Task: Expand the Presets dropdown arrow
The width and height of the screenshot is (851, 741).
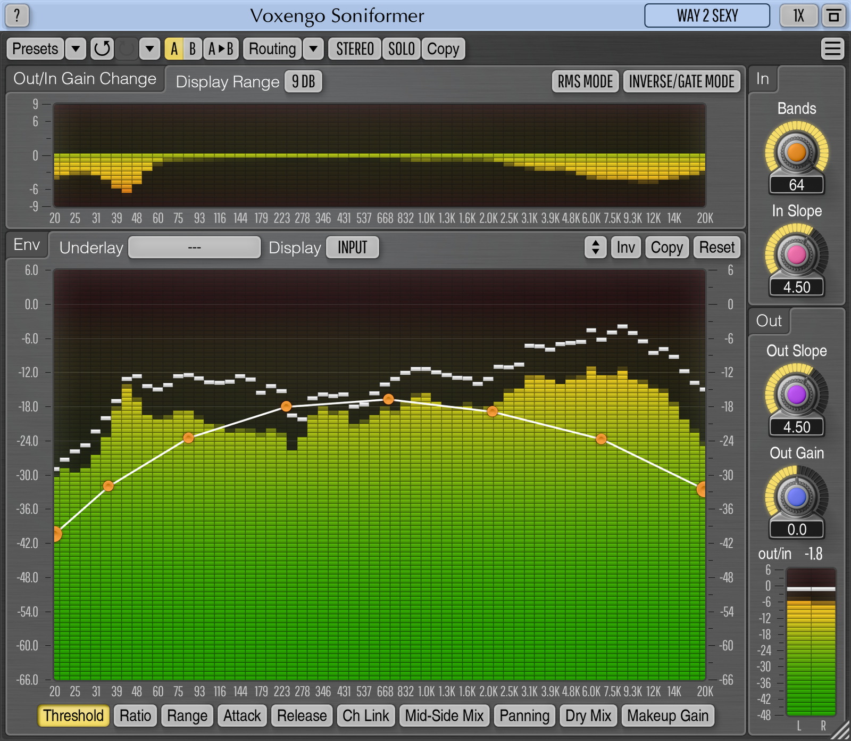Action: click(76, 49)
